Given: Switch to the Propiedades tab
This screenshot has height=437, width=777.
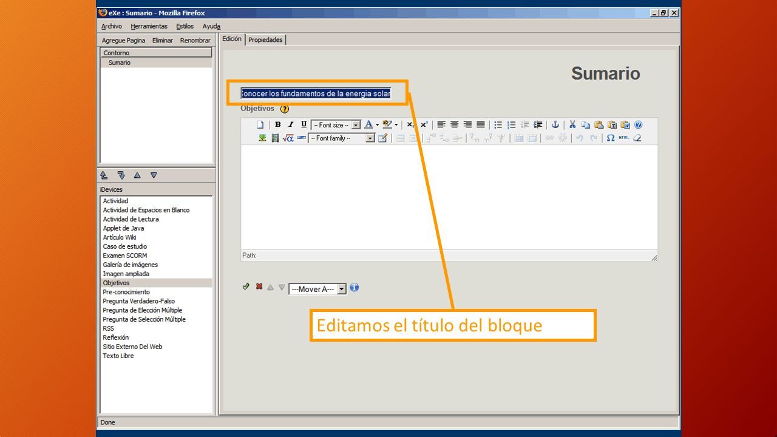Looking at the screenshot, I should point(265,39).
